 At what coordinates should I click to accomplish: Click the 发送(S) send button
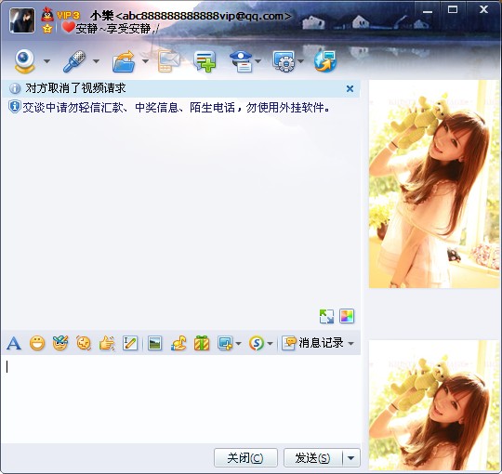coord(312,457)
